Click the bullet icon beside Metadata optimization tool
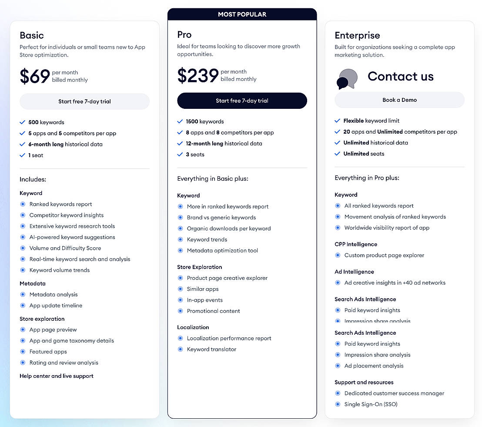 coord(180,250)
